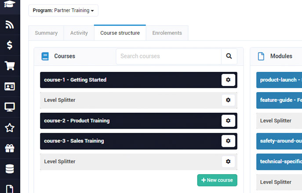
Task: Switch to the Summary tab
Action: [46, 33]
